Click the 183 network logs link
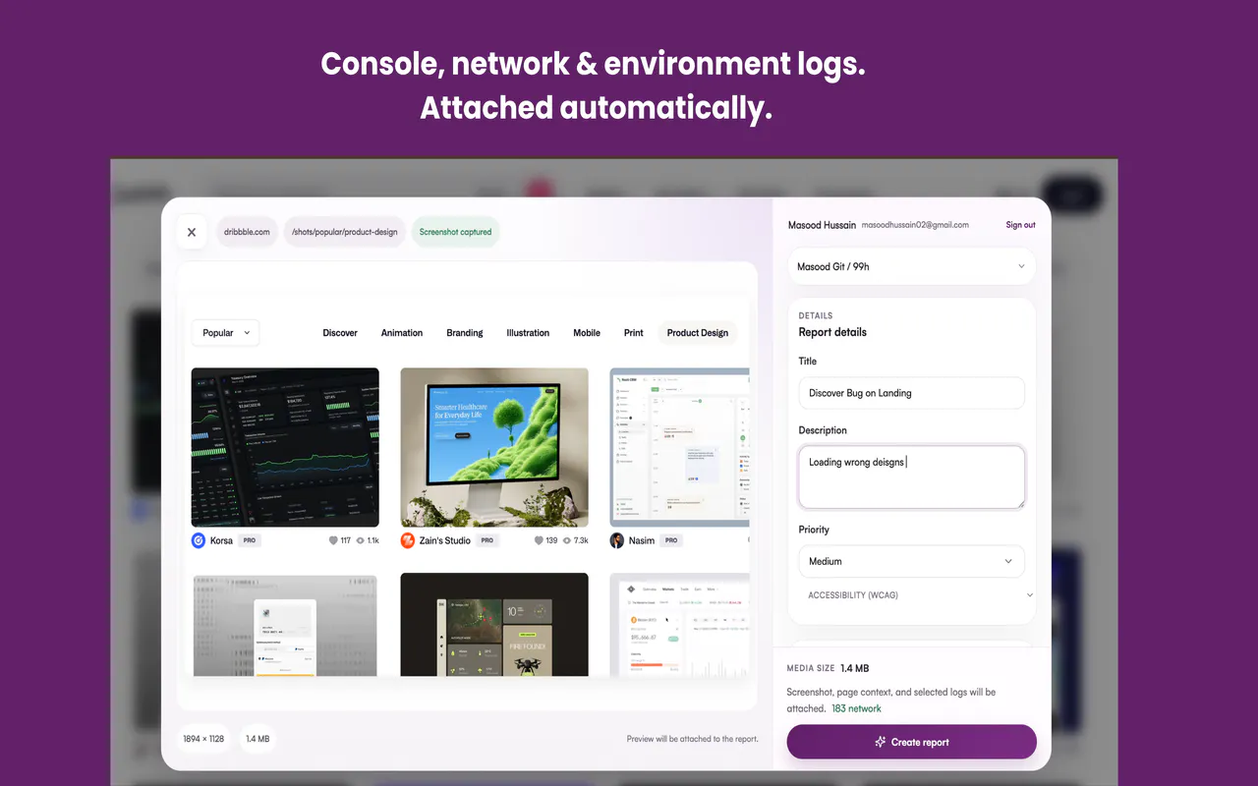This screenshot has height=786, width=1258. pyautogui.click(x=856, y=708)
